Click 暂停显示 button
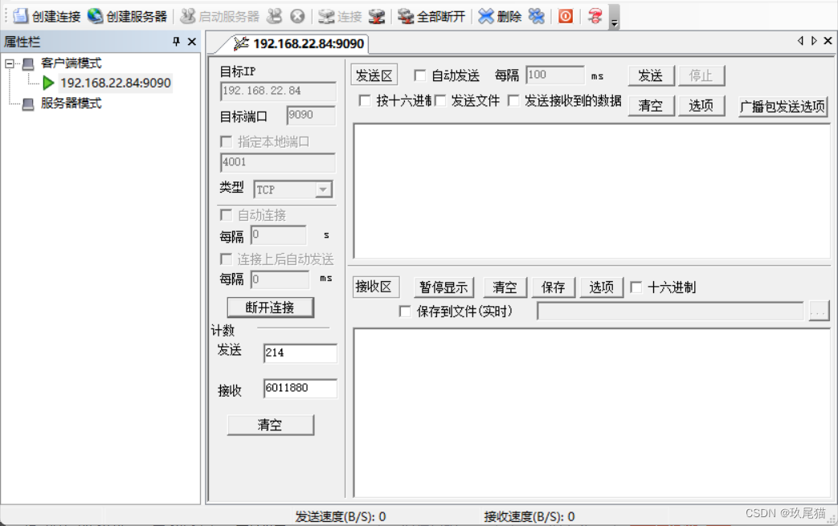Screen dimensions: 838x526 tap(444, 287)
